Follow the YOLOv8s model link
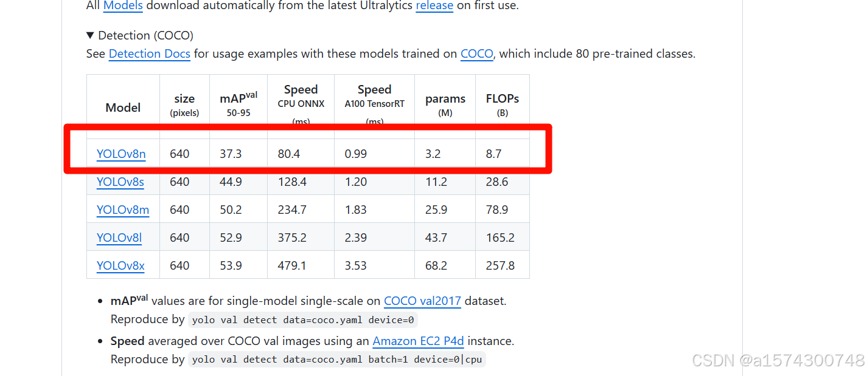Viewport: 867px width, 376px height. (120, 182)
